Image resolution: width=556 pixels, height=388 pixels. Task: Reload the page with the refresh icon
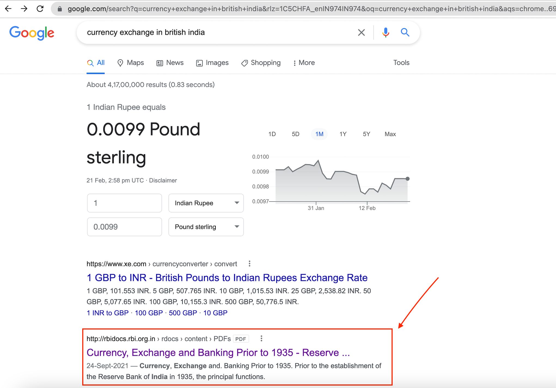point(40,8)
